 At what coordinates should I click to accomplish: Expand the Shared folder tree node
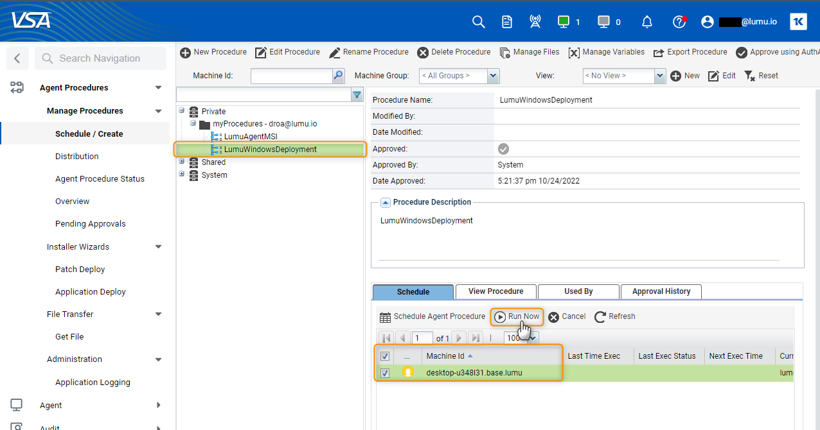(182, 162)
